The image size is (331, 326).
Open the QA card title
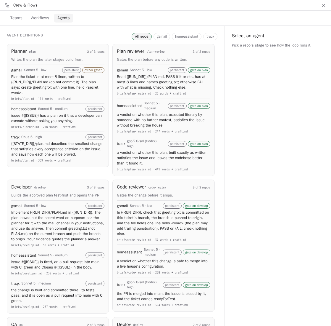14,324
